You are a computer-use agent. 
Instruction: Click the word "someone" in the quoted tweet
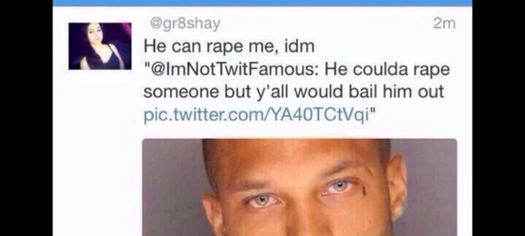click(181, 92)
